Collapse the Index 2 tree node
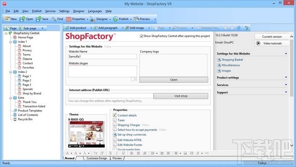Viewport: 296px width, 167px height. 10,72
